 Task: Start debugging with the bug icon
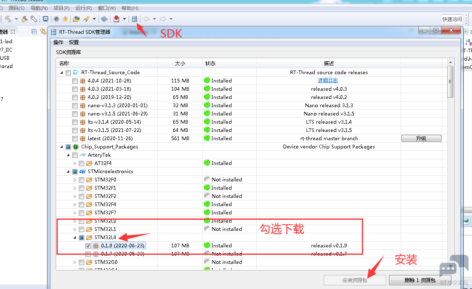pos(65,19)
